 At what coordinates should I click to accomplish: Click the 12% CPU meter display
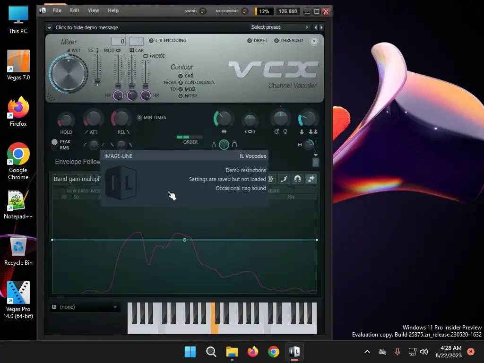264,11
